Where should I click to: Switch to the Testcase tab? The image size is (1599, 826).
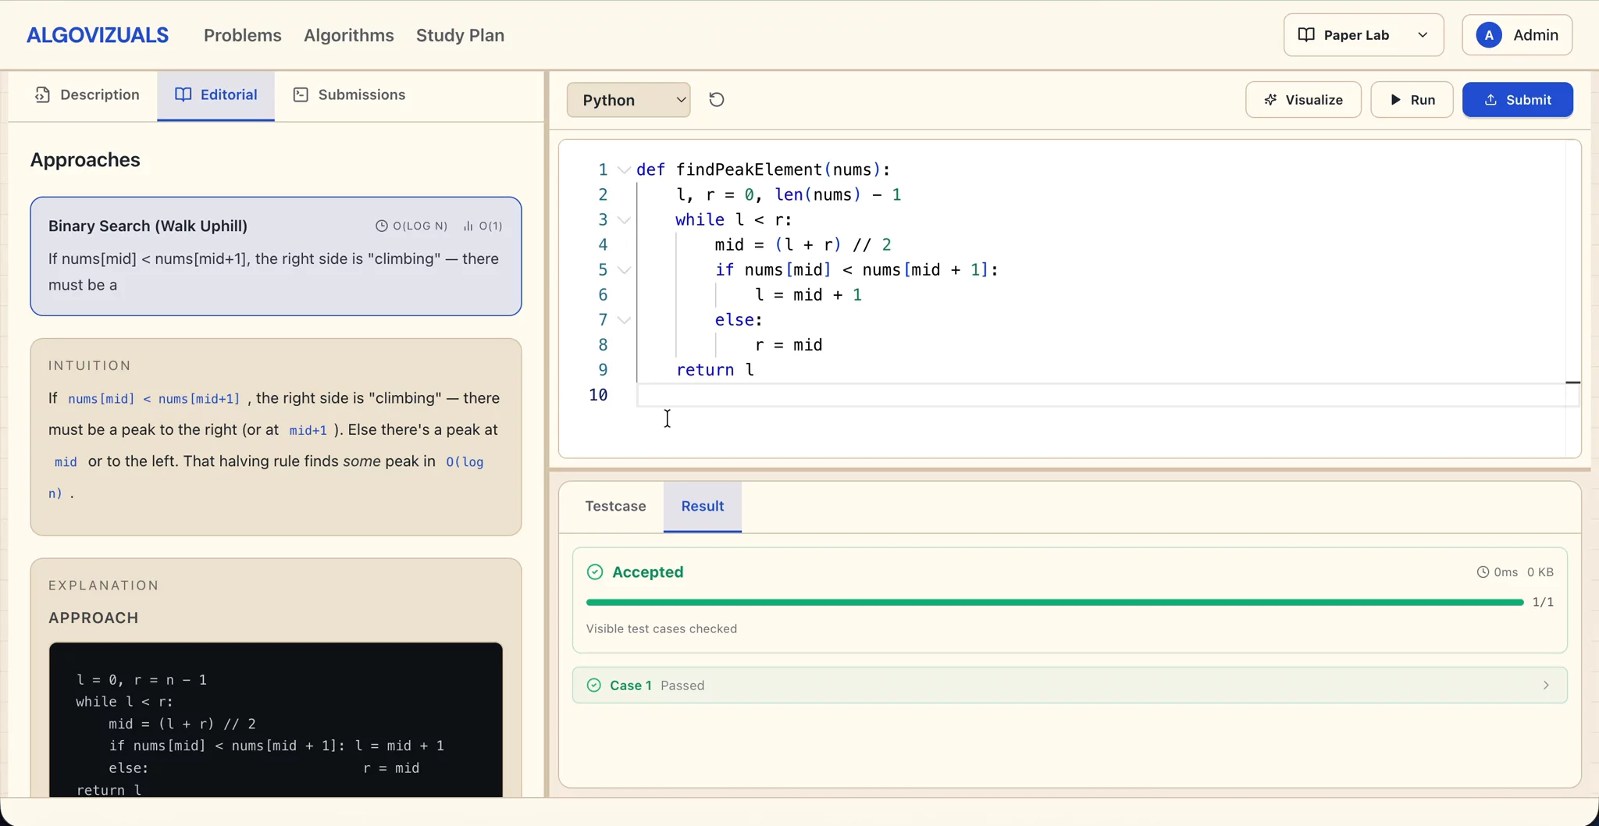pos(615,507)
